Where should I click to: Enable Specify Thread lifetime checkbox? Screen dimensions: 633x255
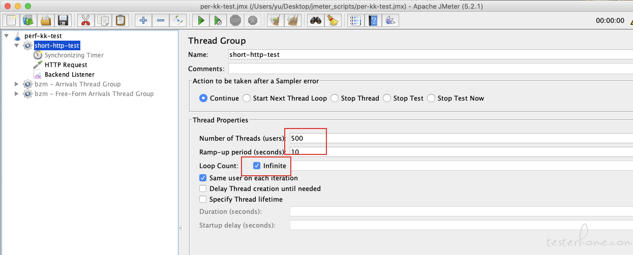point(203,199)
